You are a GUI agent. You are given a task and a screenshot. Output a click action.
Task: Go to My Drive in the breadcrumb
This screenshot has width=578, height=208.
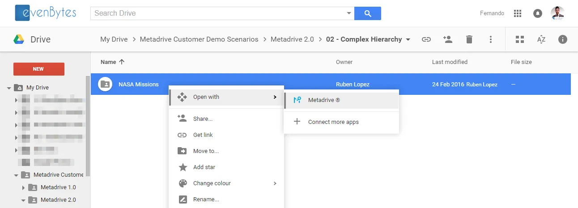pyautogui.click(x=114, y=39)
